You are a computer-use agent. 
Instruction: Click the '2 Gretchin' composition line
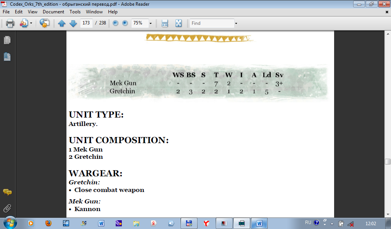click(86, 157)
